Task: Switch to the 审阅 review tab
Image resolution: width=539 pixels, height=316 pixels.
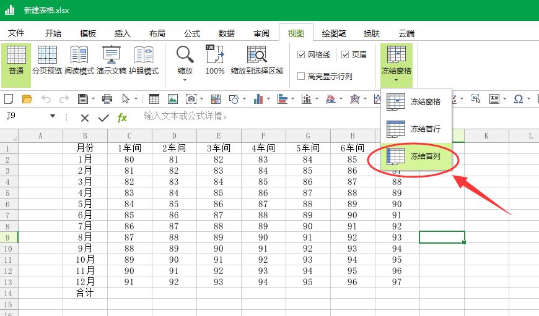Action: [x=261, y=33]
